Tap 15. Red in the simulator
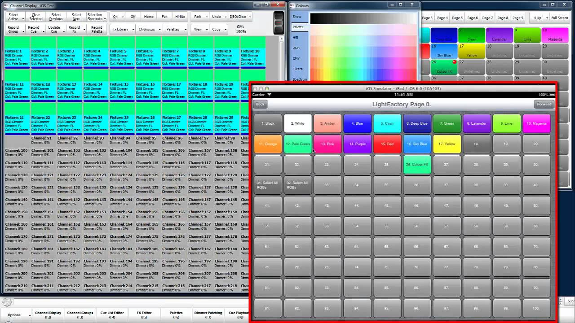 (x=387, y=144)
